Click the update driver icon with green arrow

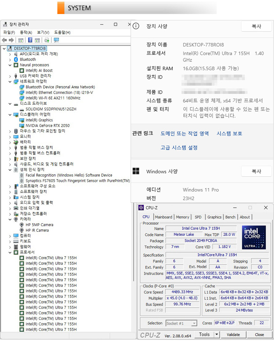pyautogui.click(x=47, y=40)
